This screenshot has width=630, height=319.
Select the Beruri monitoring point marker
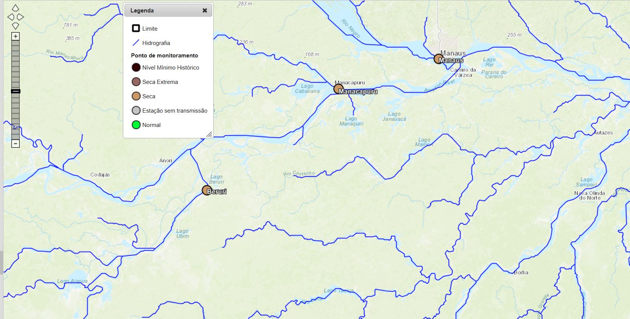(x=207, y=190)
